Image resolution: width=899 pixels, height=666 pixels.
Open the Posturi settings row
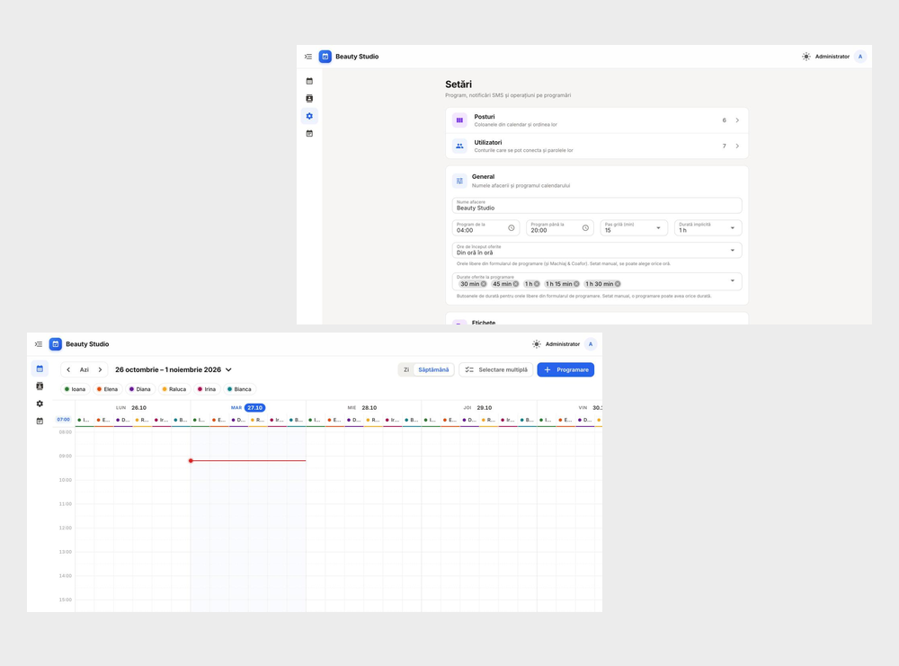(x=597, y=120)
